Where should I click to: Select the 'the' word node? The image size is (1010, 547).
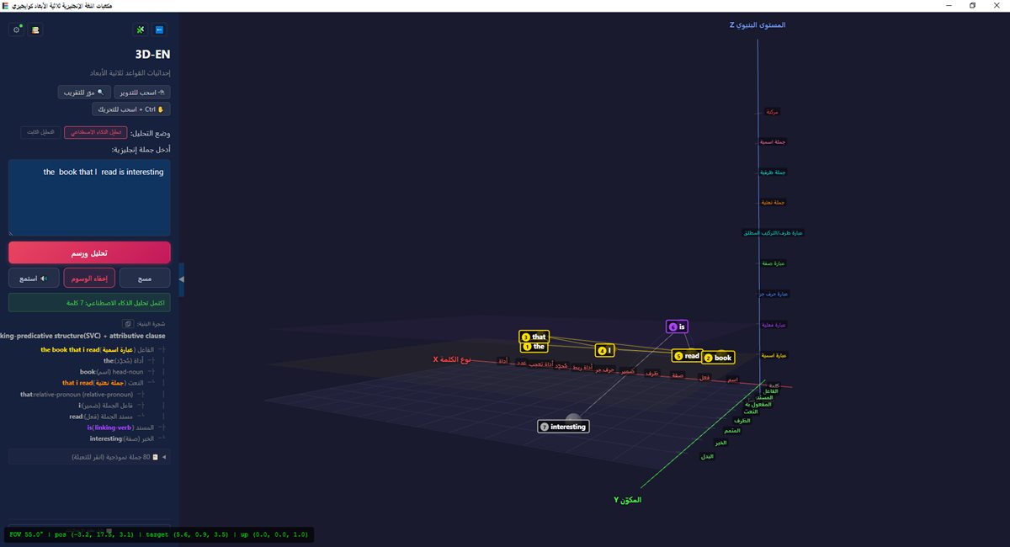point(534,346)
